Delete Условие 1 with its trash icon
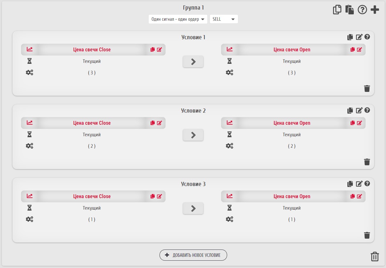The image size is (386, 268). 367,88
